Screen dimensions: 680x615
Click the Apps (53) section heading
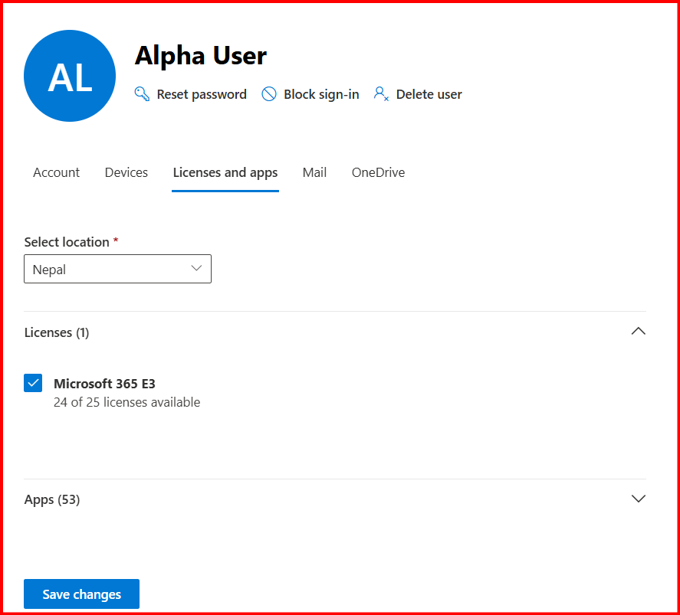pyautogui.click(x=52, y=499)
